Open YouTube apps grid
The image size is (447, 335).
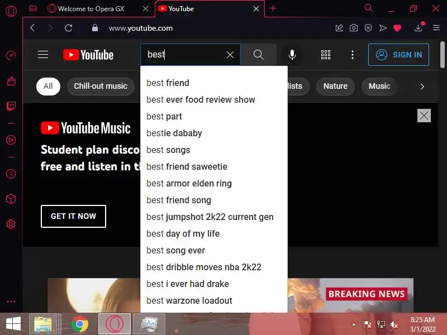(x=326, y=55)
